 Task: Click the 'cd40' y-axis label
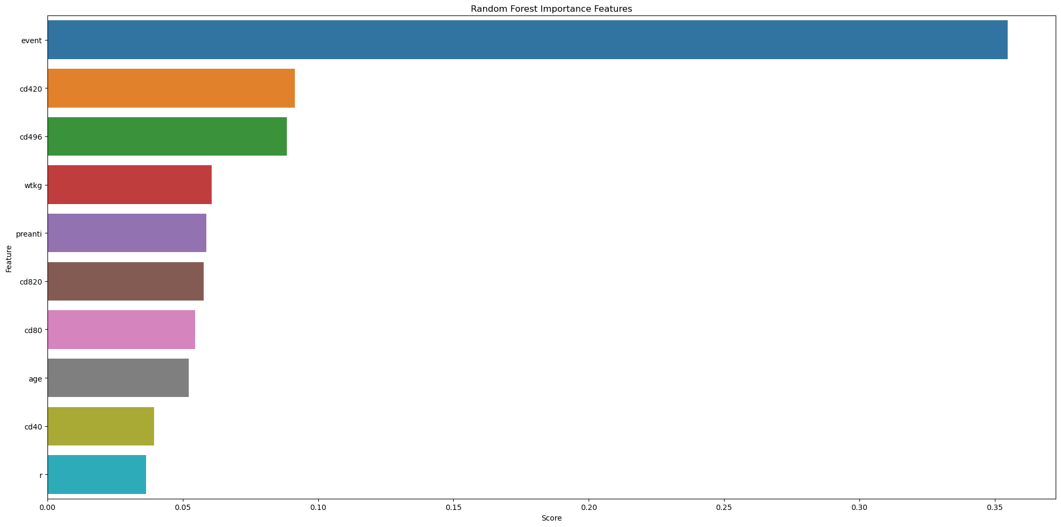pyautogui.click(x=33, y=427)
